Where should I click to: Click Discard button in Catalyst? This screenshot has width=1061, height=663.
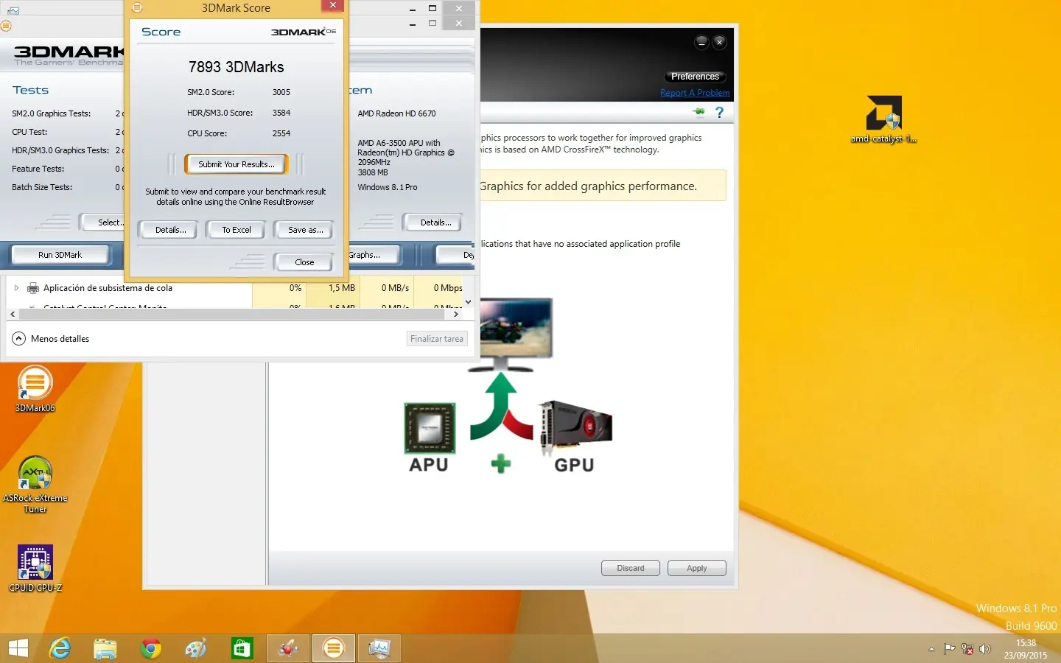631,568
